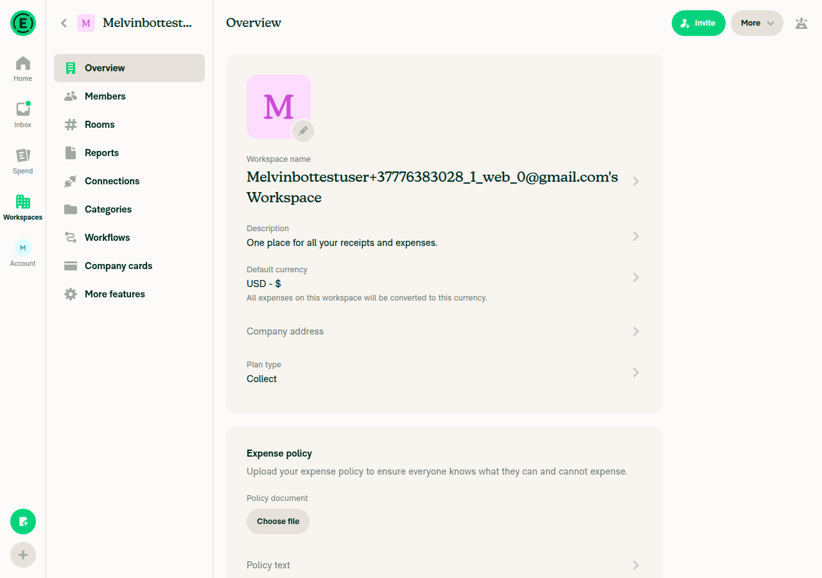Open Workspace name row chevron
822x578 pixels.
pyautogui.click(x=636, y=181)
